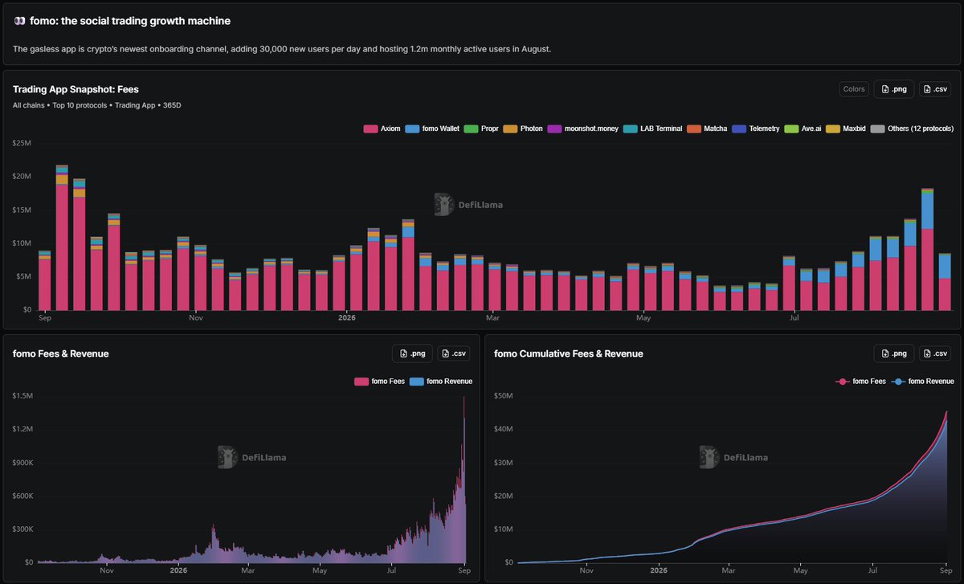Toggle the Axiom series in the legend
Viewport: 964px width, 584px height.
[x=382, y=129]
